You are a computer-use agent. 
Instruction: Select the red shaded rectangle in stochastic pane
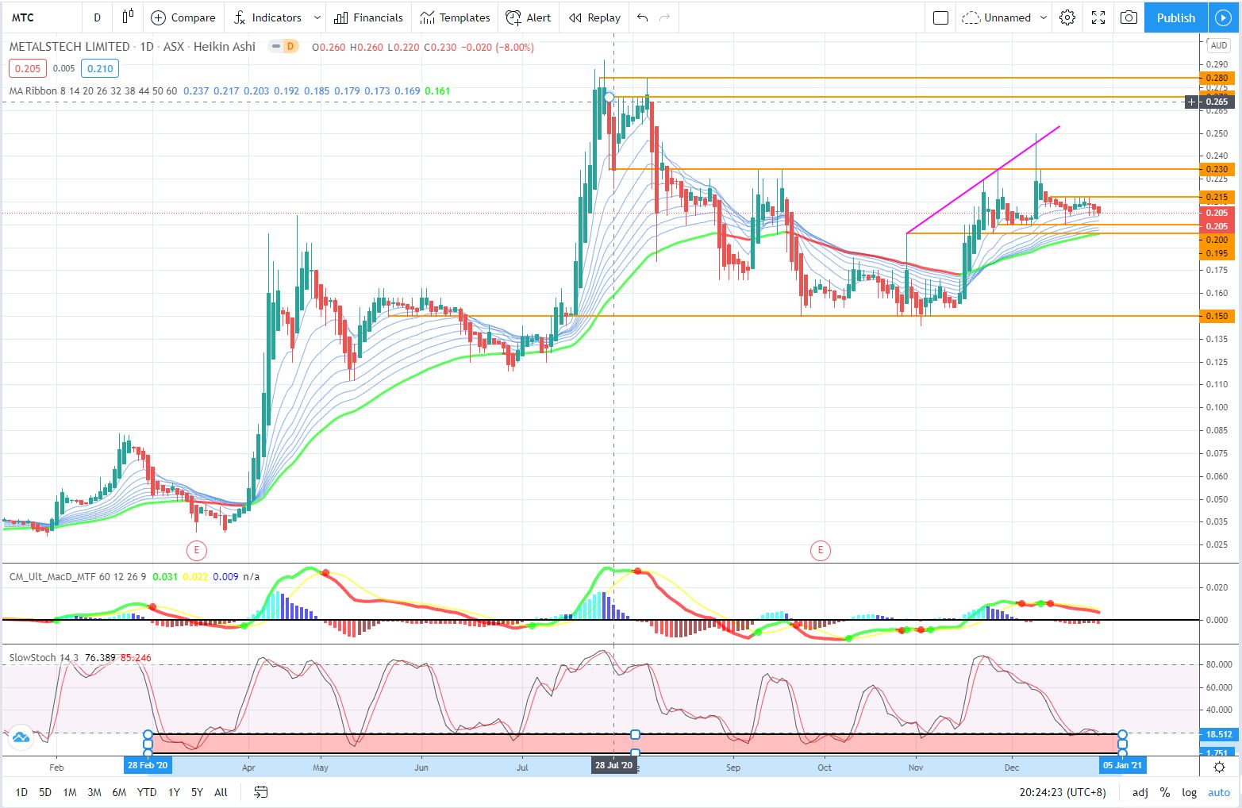pos(635,744)
